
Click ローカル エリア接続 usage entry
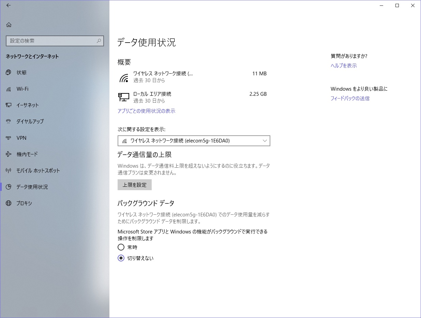(x=192, y=97)
